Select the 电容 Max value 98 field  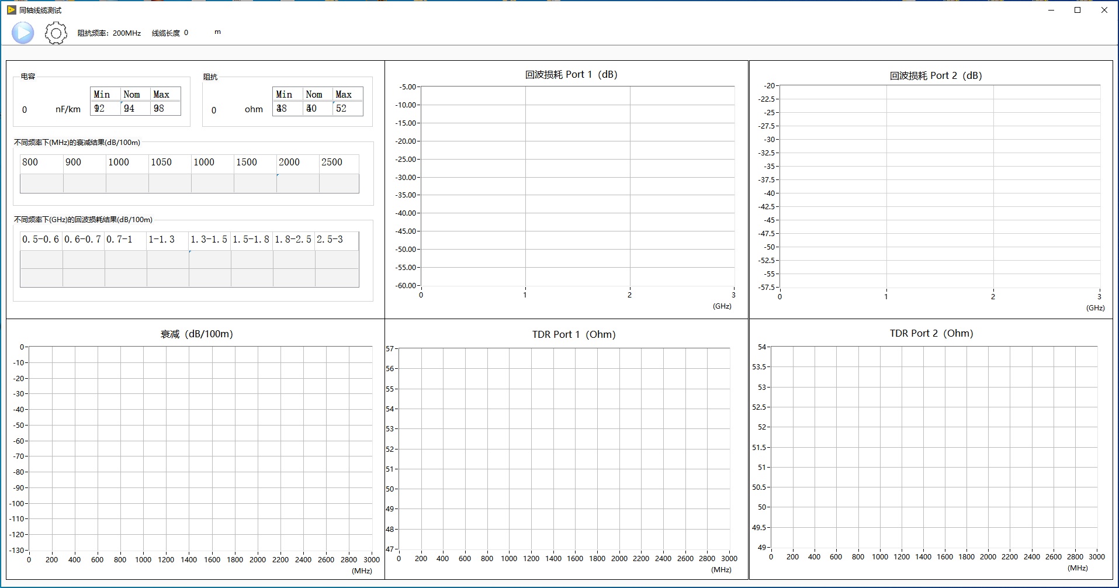click(x=165, y=109)
